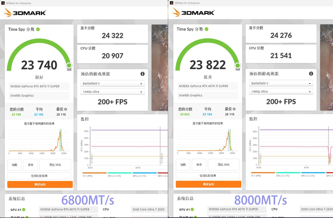The height and width of the screenshot is (218, 333).
Task: Click the best score 25 115 in the 23 740 window
Action: coord(61,114)
